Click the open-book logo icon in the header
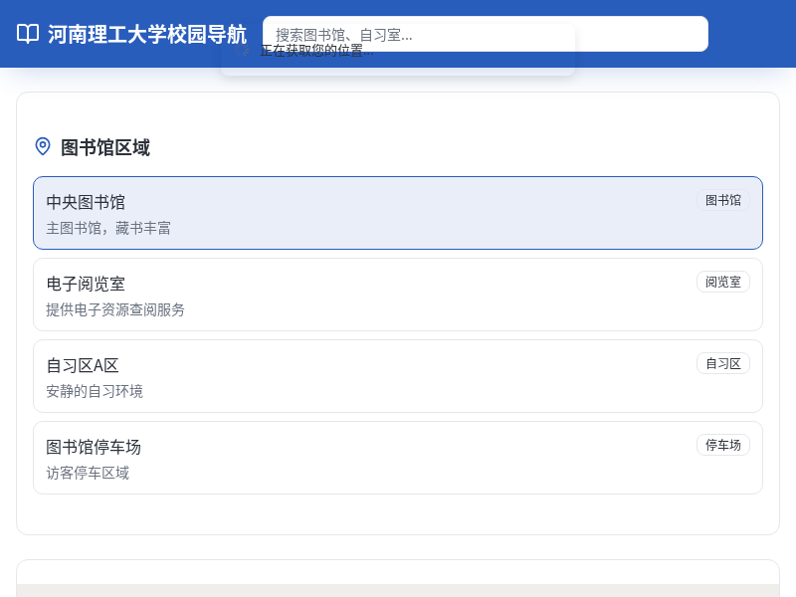 click(27, 33)
